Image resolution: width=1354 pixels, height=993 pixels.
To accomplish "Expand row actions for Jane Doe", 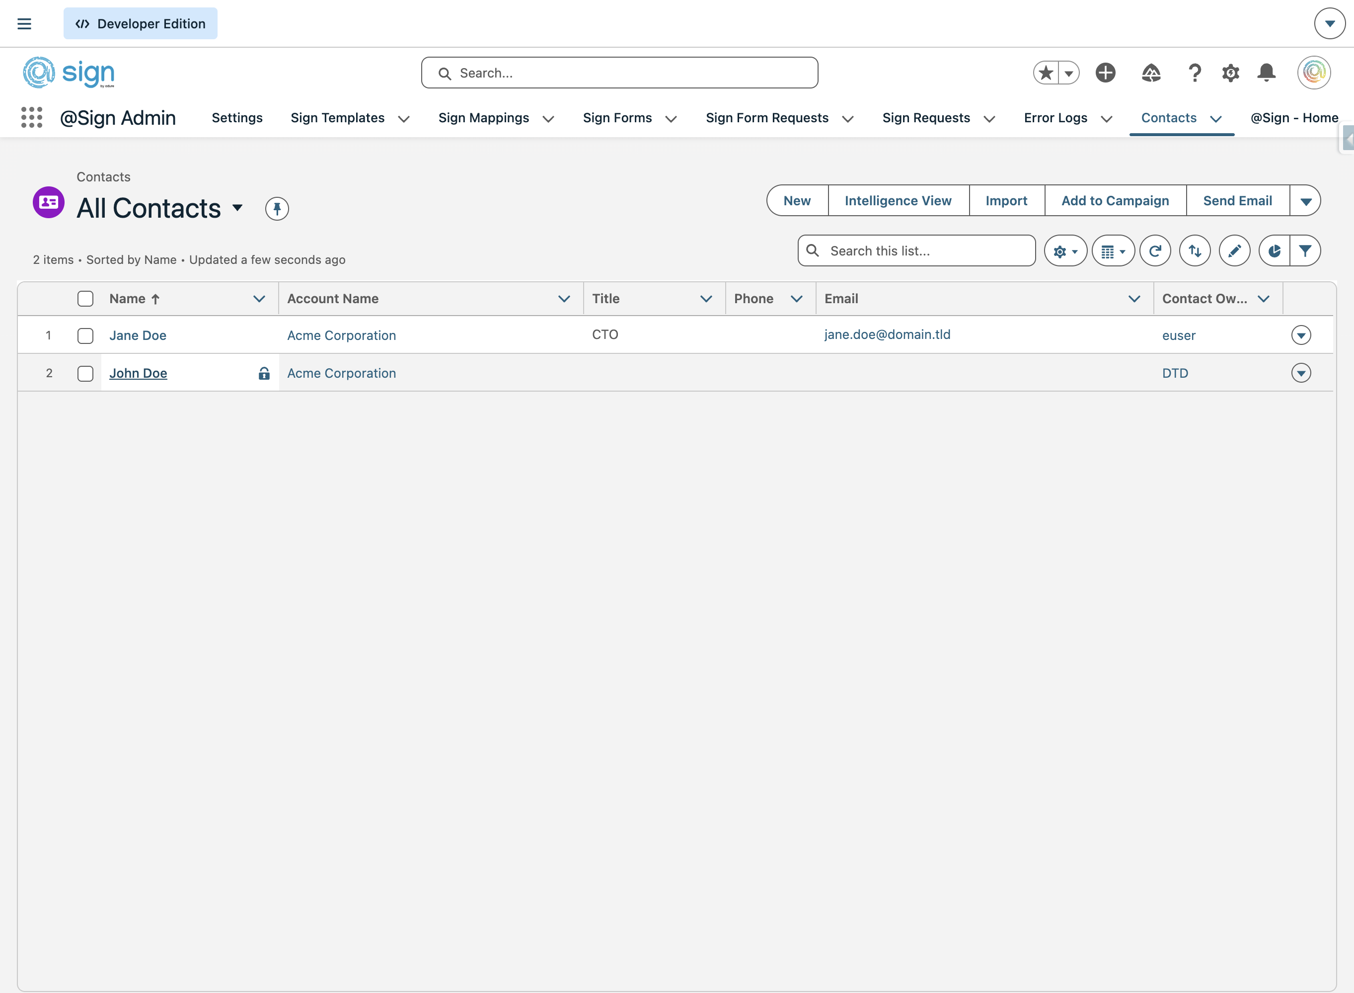I will click(1300, 335).
